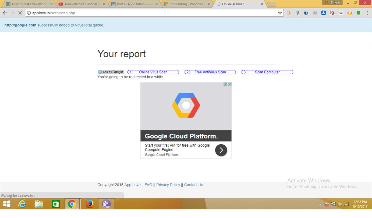Show hidden tray icons
Image resolution: width=372 pixels, height=218 pixels.
tap(320, 204)
